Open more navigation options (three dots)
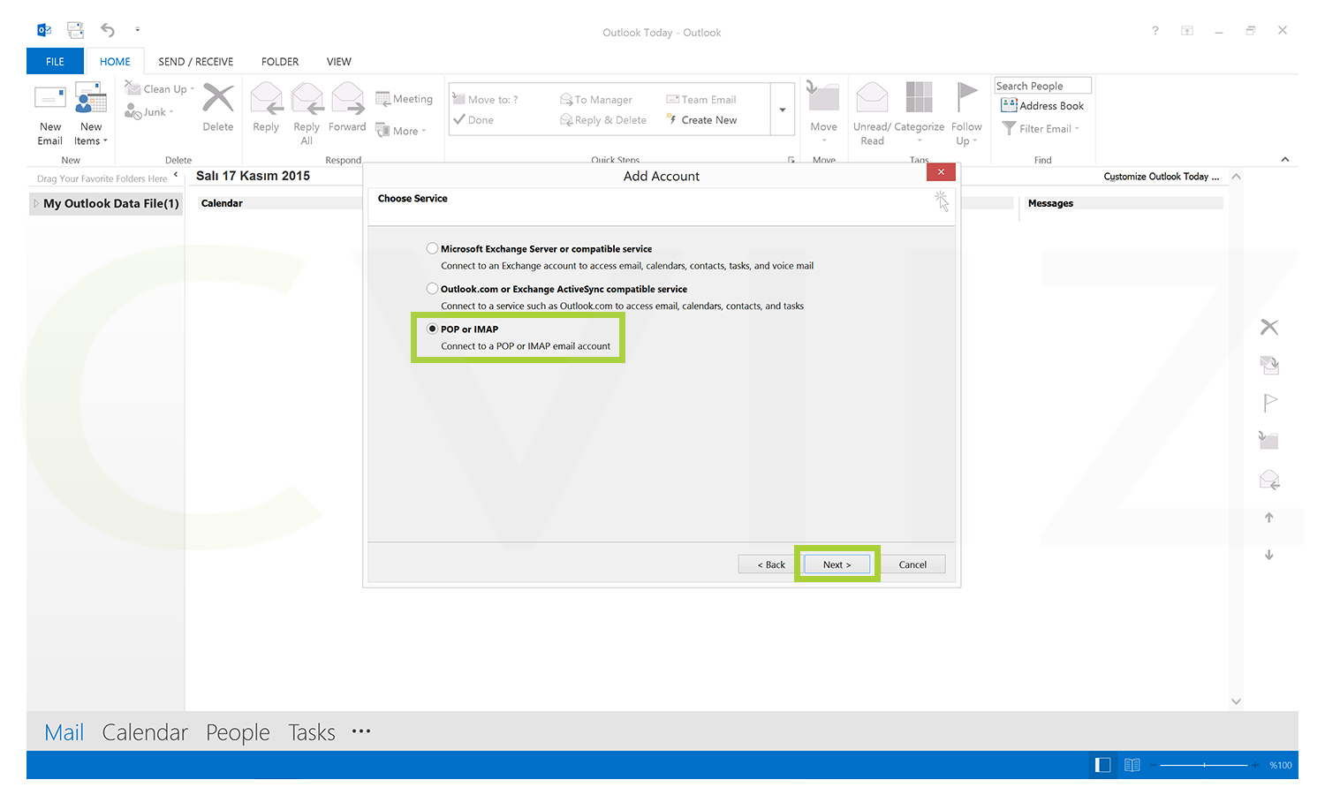1325x795 pixels. (361, 731)
